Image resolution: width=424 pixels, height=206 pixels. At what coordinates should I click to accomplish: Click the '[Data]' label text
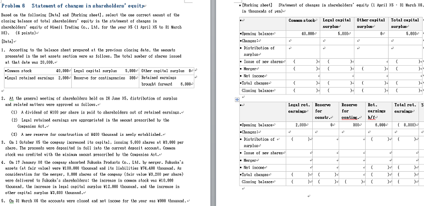point(7,41)
